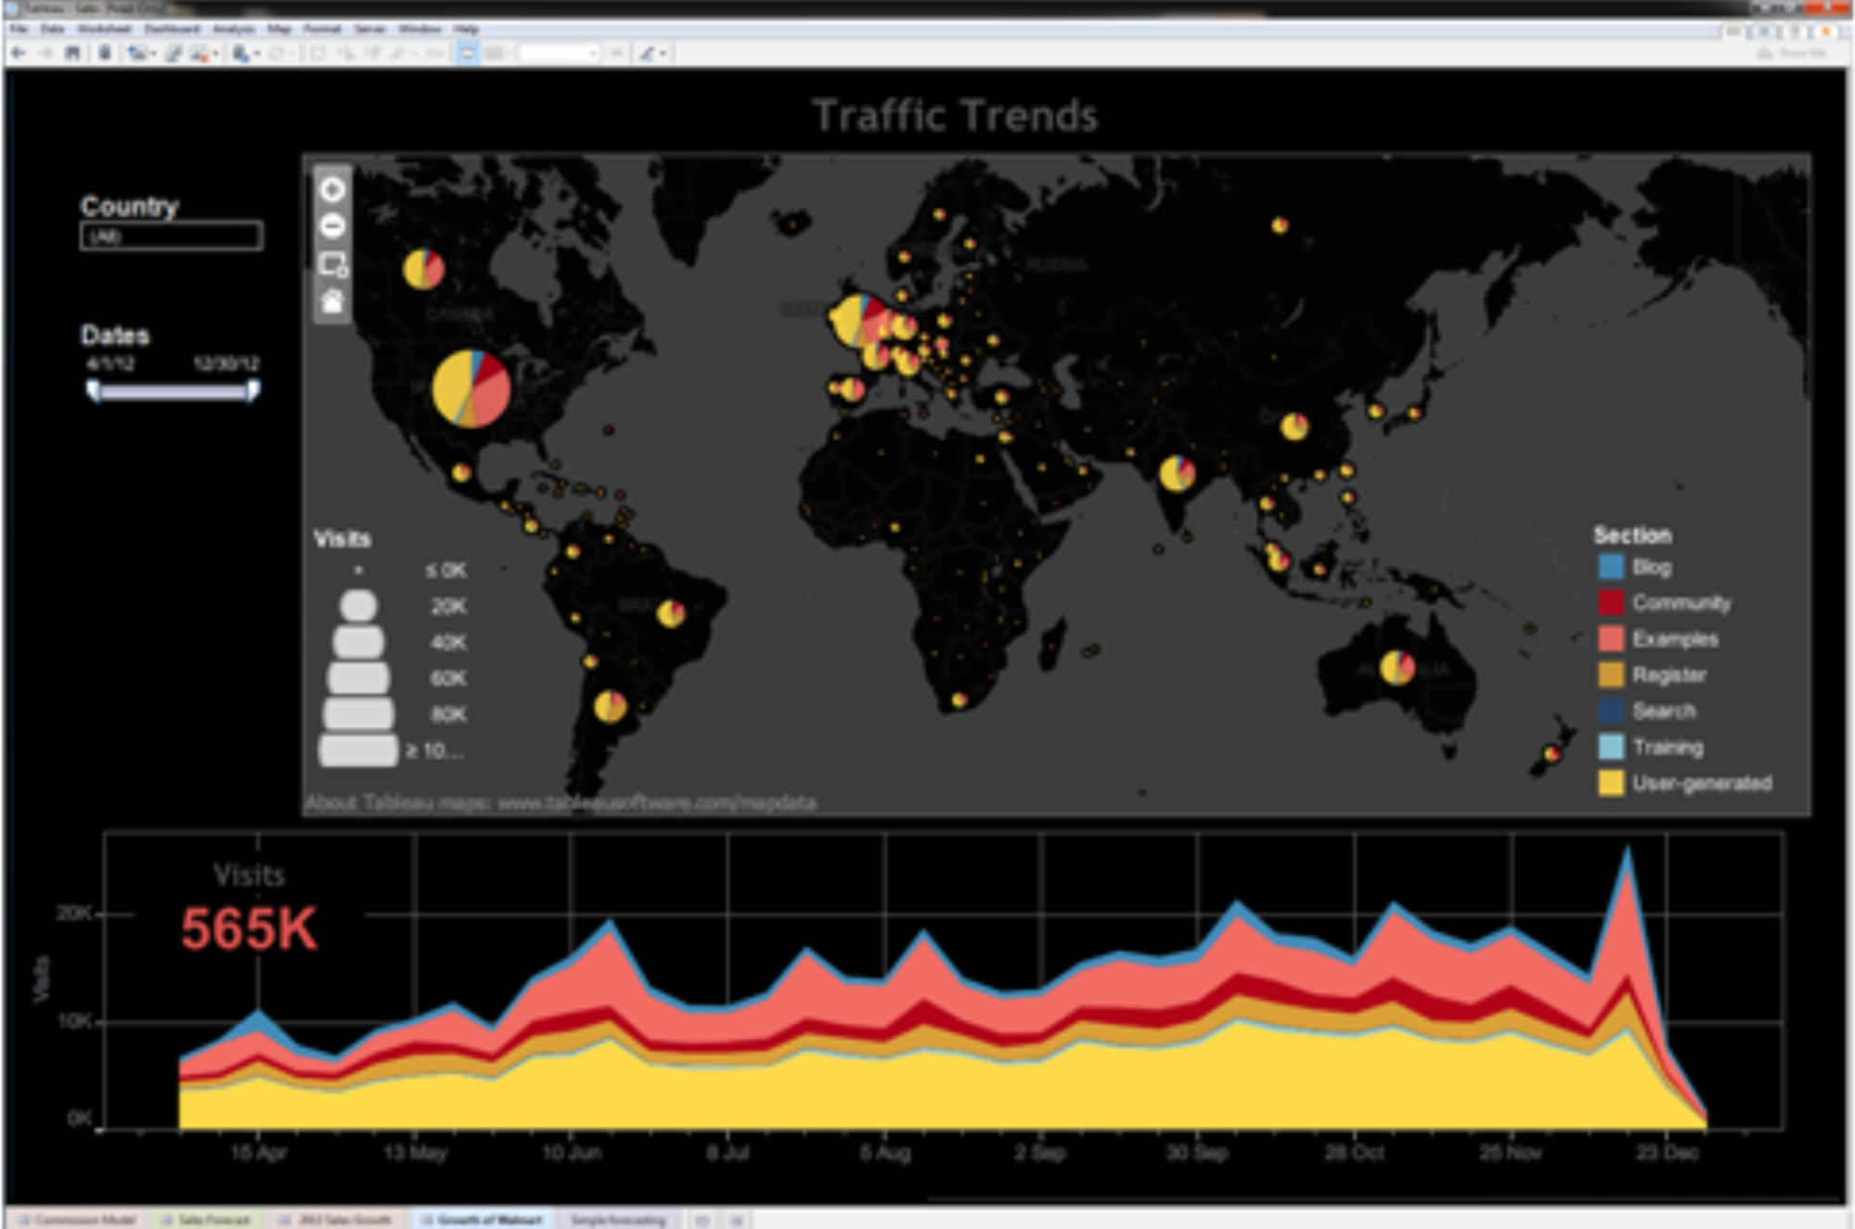The image size is (1855, 1229).
Task: Click the map zoom out button
Action: 332,226
